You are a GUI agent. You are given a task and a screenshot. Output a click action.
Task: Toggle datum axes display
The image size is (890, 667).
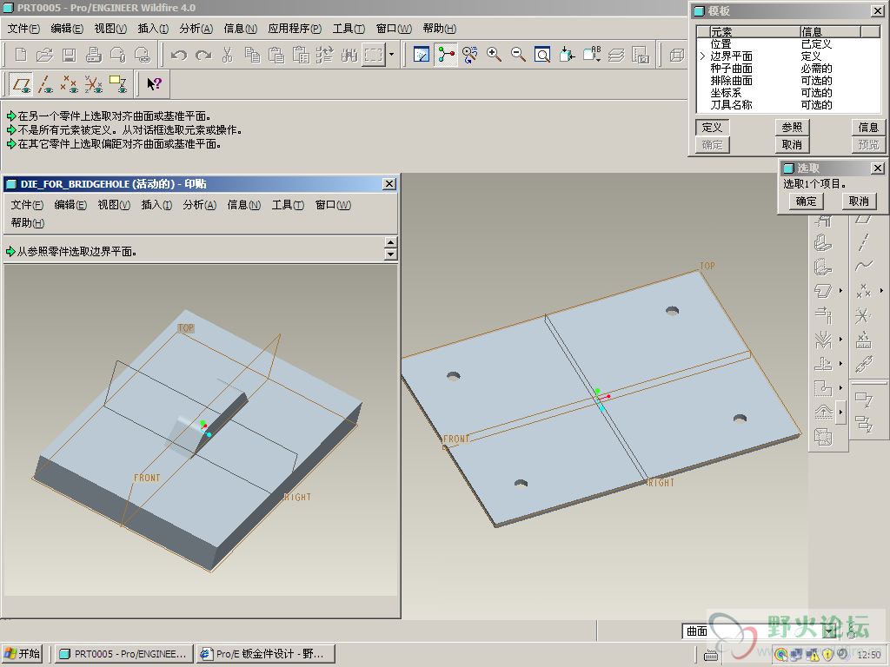point(45,84)
